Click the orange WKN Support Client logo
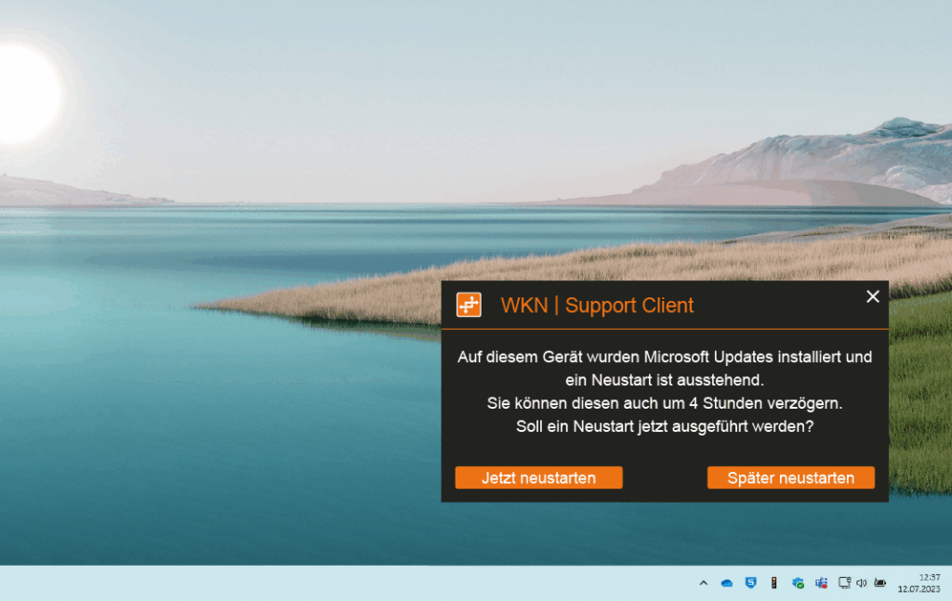The height and width of the screenshot is (601, 952). click(469, 305)
